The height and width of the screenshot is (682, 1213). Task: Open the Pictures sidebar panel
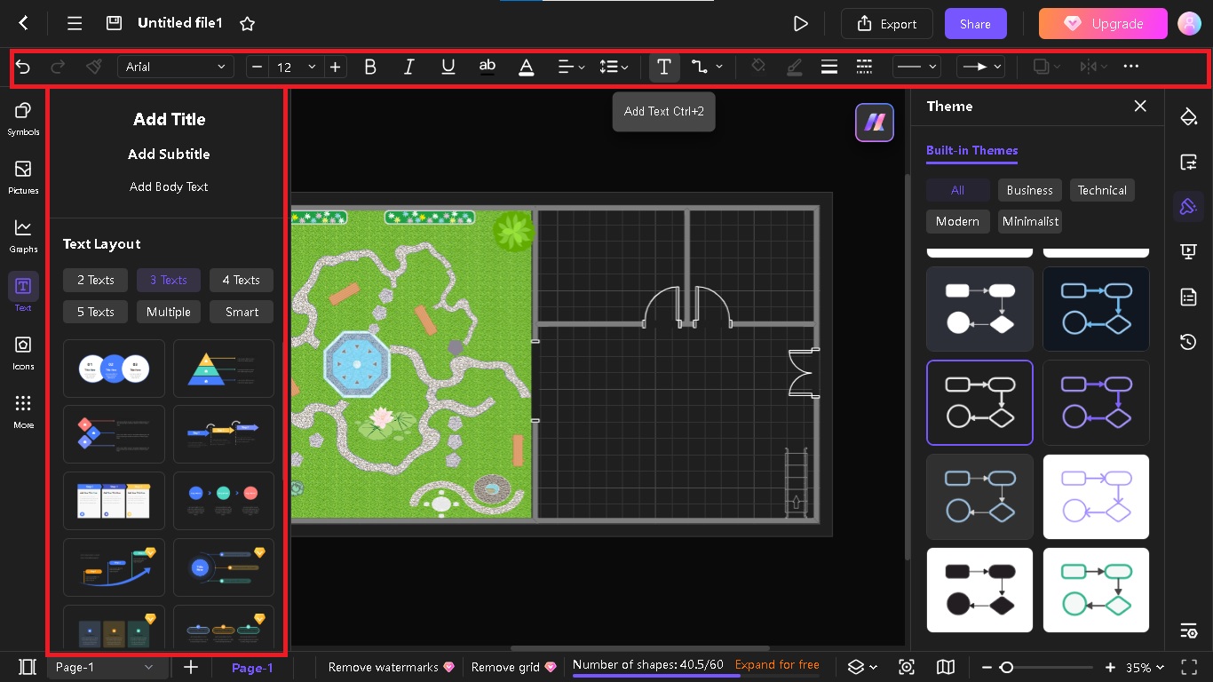[x=23, y=177]
